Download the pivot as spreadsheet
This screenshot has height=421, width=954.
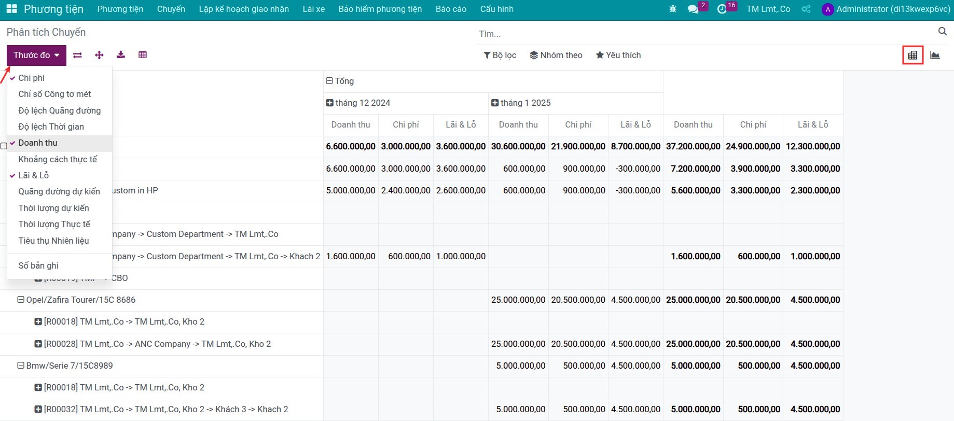coord(121,55)
